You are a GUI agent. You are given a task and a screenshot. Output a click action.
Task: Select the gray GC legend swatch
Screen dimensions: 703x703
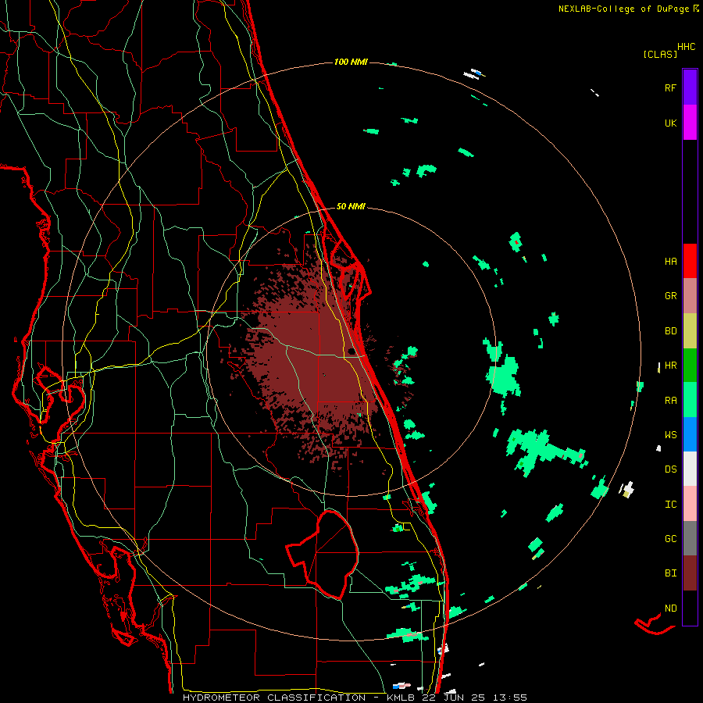(x=690, y=538)
